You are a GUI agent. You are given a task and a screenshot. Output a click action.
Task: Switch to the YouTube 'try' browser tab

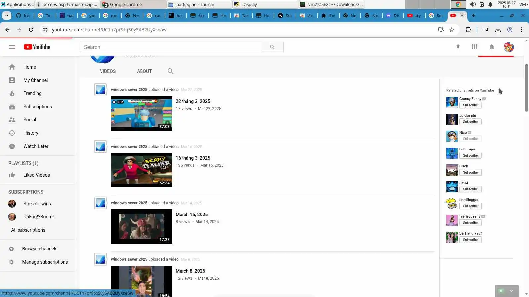point(414,16)
